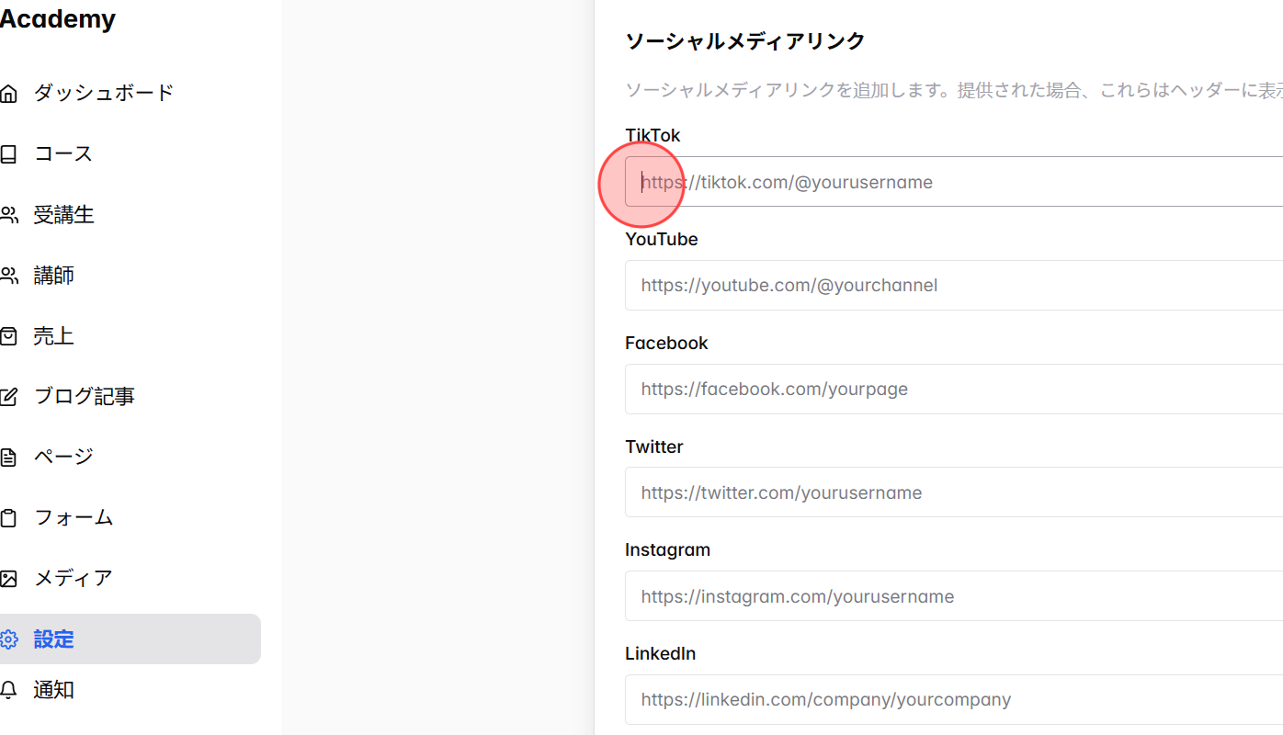This screenshot has height=735, width=1283.
Task: Open the コース navigation entry
Action: coord(62,153)
